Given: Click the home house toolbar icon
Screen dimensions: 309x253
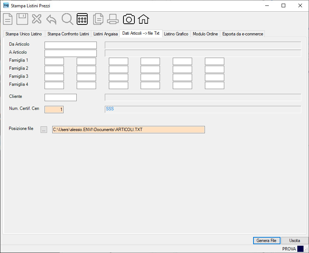Looking at the screenshot, I should pyautogui.click(x=144, y=19).
